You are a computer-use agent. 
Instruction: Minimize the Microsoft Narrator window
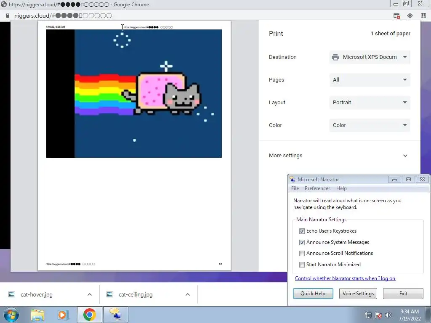click(394, 179)
